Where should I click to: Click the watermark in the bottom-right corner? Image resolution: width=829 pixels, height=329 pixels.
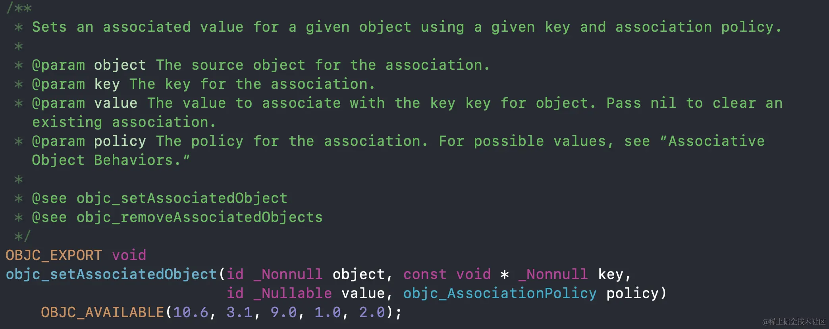[793, 321]
